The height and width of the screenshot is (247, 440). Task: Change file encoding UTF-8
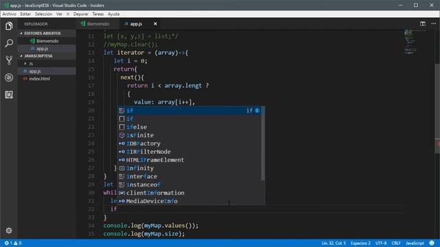point(381,243)
